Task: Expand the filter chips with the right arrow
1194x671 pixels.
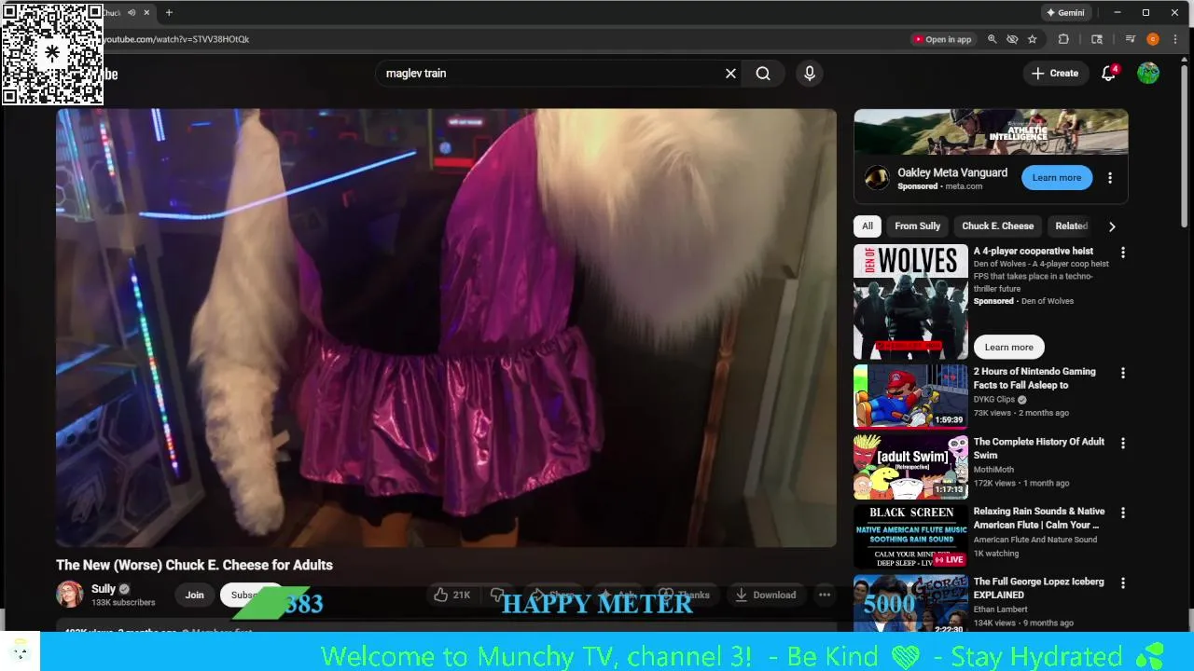Action: [1111, 226]
